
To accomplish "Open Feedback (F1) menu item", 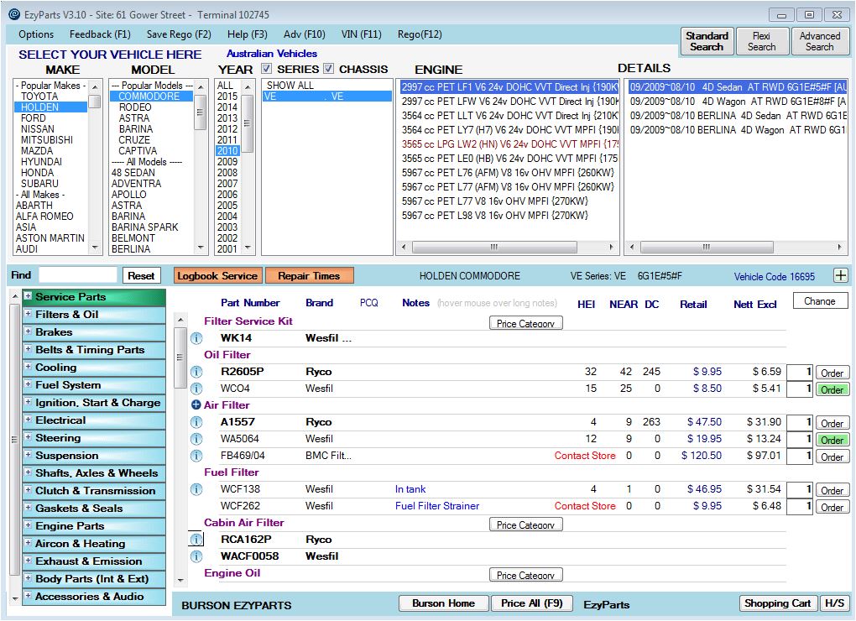I will (100, 34).
